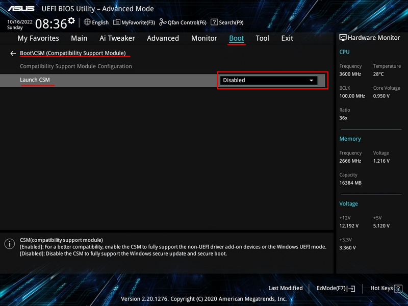Click the Search question mark icon

pyautogui.click(x=214, y=22)
